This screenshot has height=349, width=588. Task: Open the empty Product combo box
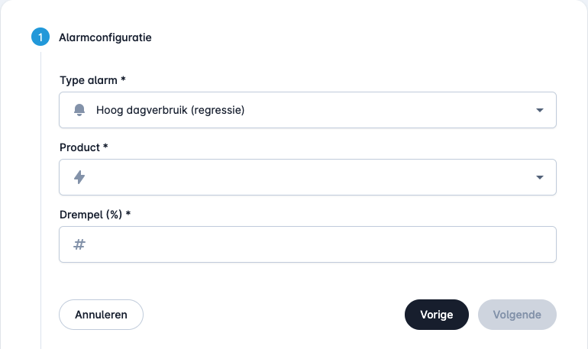[308, 177]
